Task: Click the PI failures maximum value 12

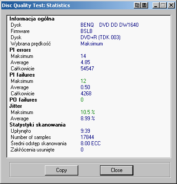Action: pyautogui.click(x=83, y=81)
